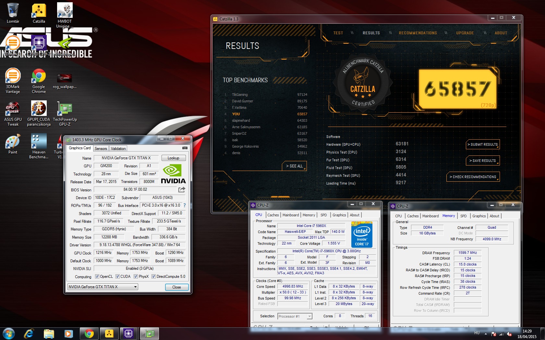Switch to GPU-Z taskbar button
This screenshot has width=545, height=340.
[149, 334]
